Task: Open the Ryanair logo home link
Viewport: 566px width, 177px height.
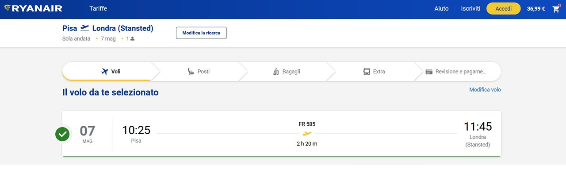Action: coord(33,8)
